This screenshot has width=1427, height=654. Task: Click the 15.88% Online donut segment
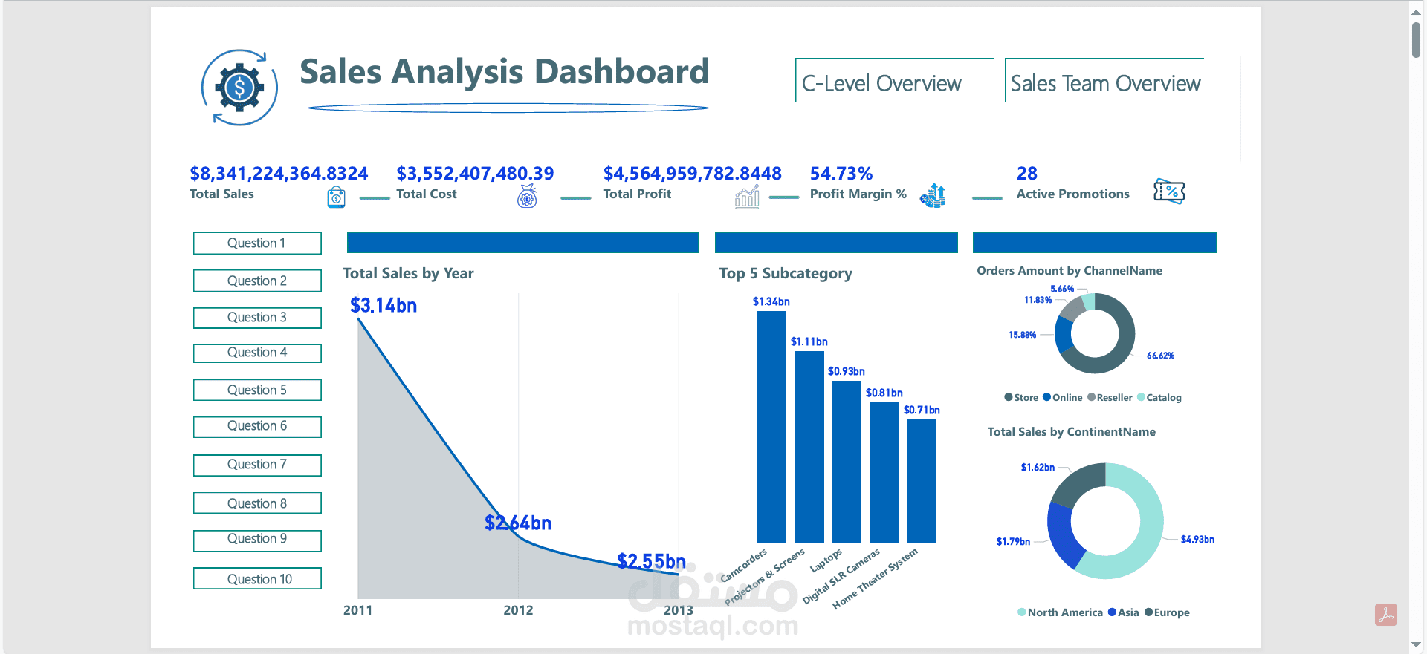pyautogui.click(x=1063, y=335)
